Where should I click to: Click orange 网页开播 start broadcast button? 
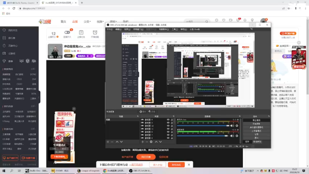(146, 157)
